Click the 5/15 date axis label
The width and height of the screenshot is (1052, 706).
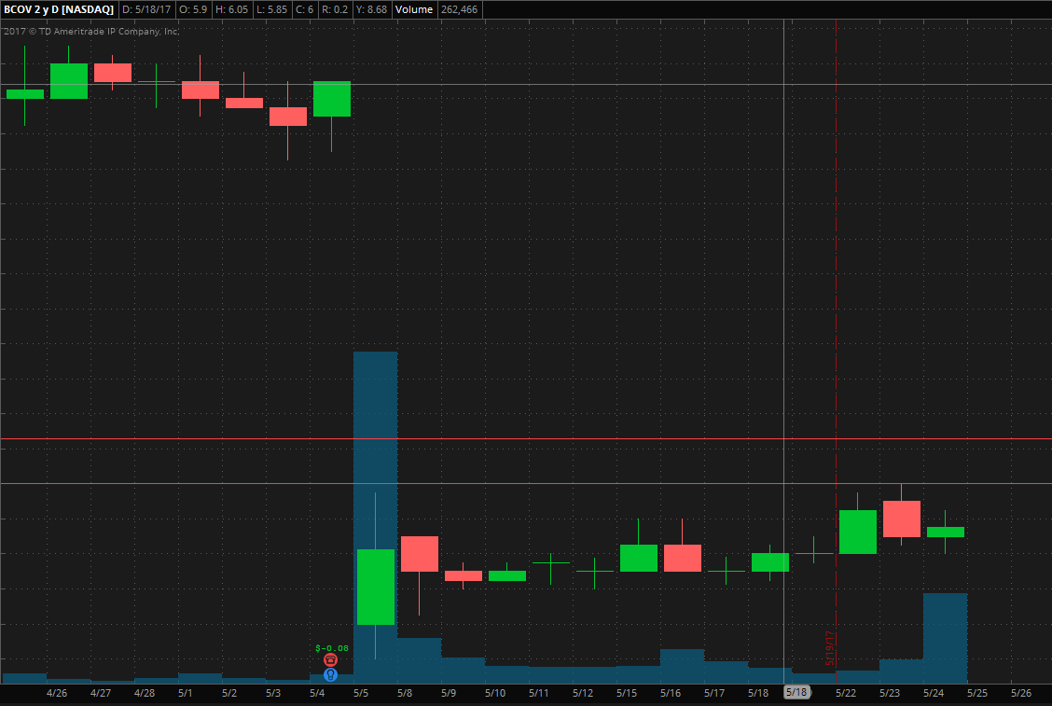[627, 693]
